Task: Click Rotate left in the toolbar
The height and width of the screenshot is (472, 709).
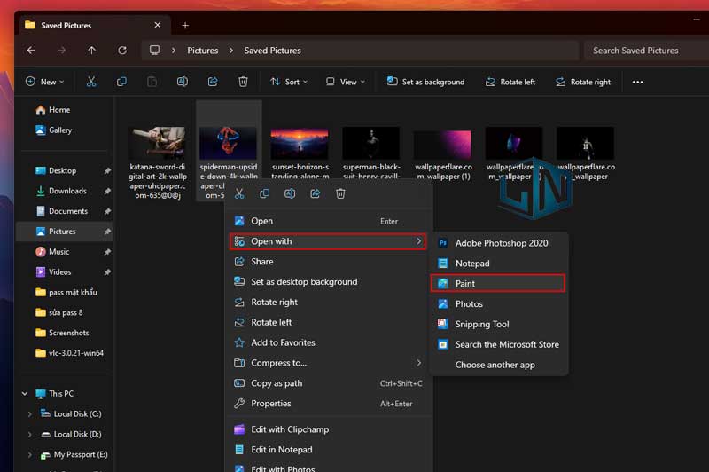Action: pos(510,82)
